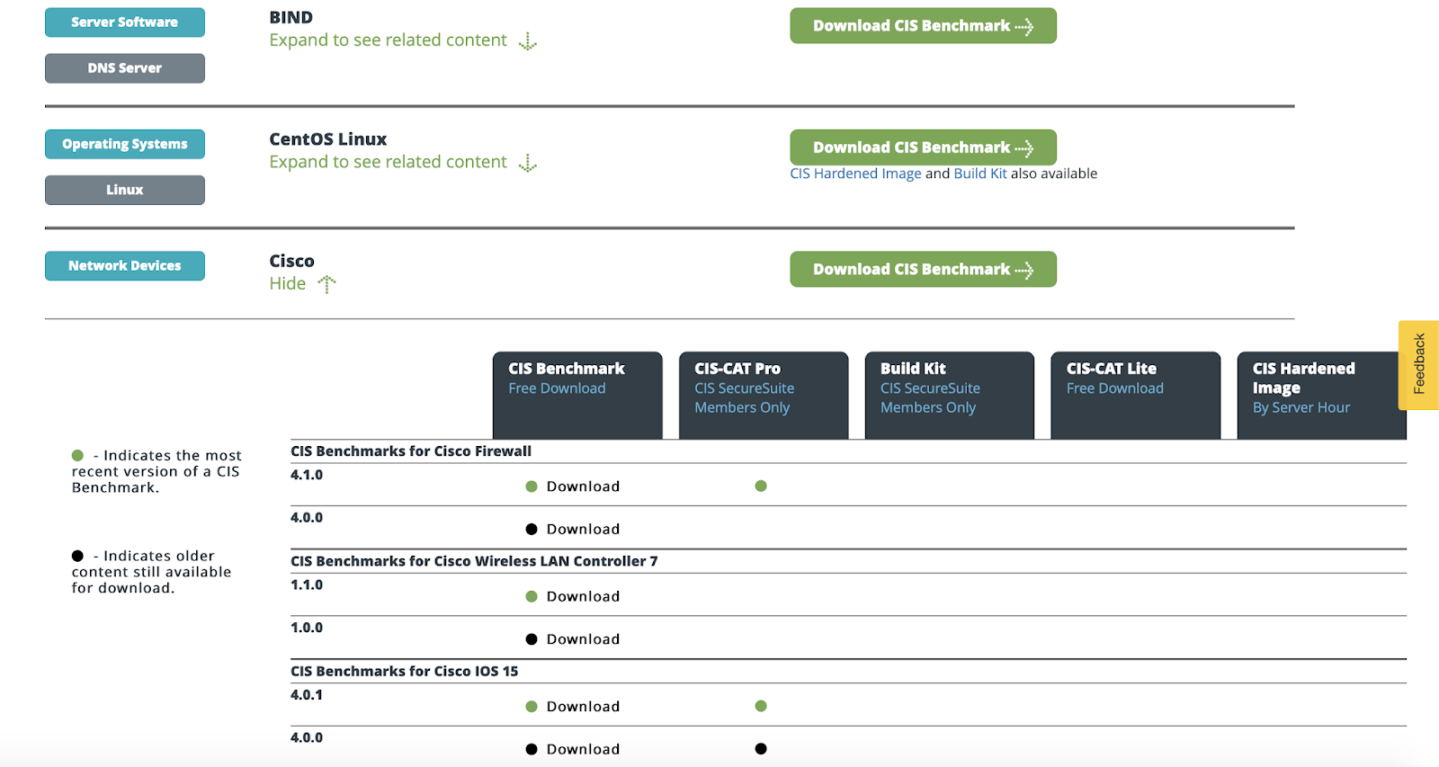
Task: Click the Linux category tag
Action: pyautogui.click(x=125, y=190)
